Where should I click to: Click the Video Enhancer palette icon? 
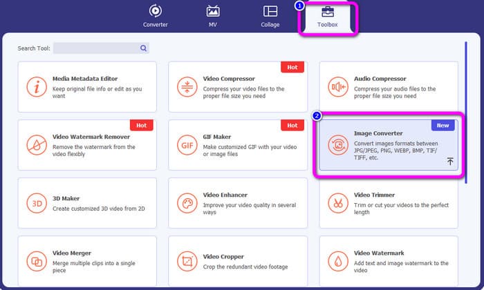pos(187,204)
